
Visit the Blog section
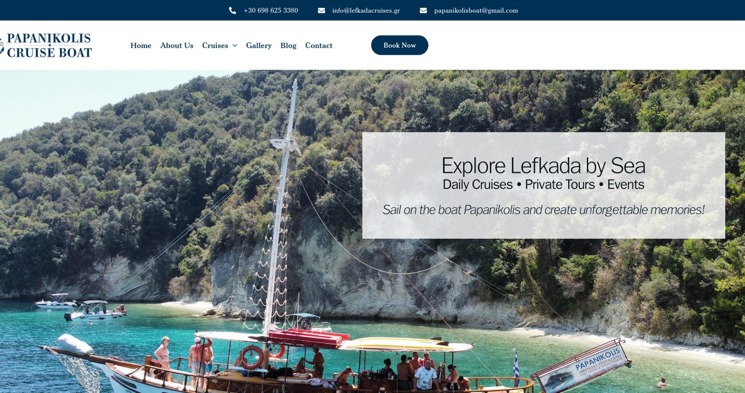tap(288, 46)
